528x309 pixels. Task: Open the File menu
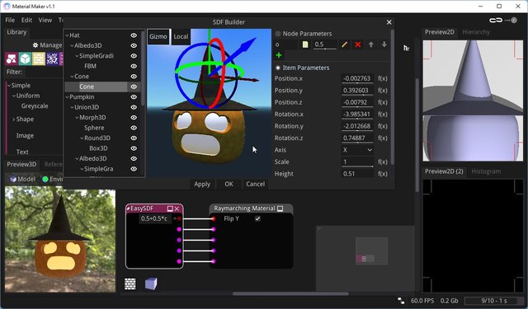pos(10,20)
